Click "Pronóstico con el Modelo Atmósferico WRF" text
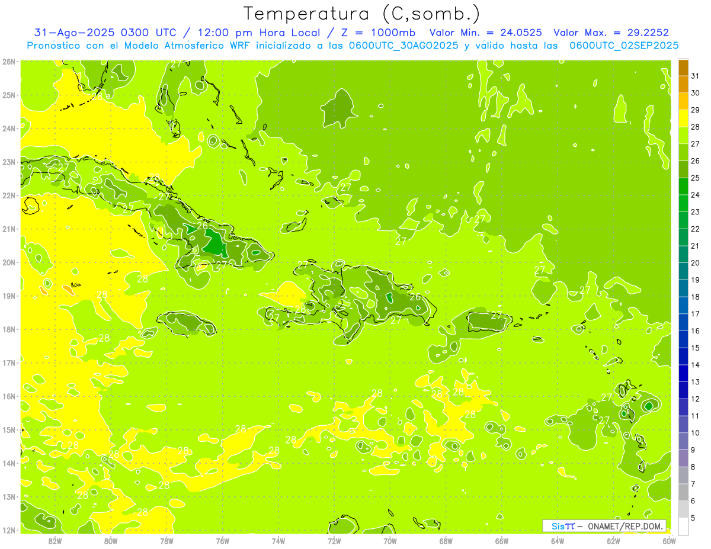Viewport: 711px width, 549px height. [x=139, y=46]
